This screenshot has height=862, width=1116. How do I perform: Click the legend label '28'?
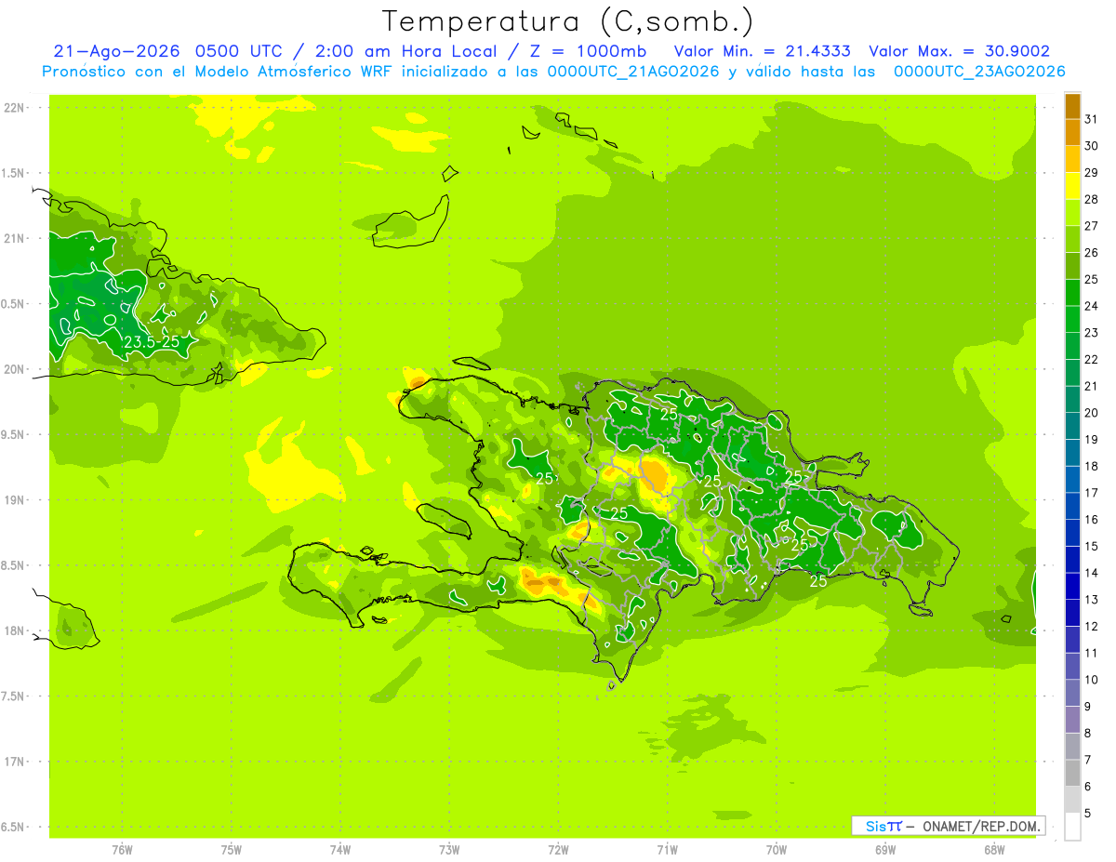[1092, 199]
